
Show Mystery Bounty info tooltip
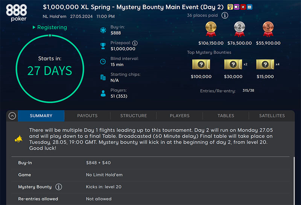tap(59, 187)
